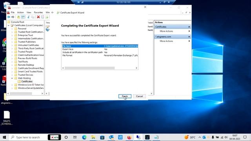Click right arrow of settings list scrollbar
The height and width of the screenshot is (141, 251).
(x=136, y=68)
